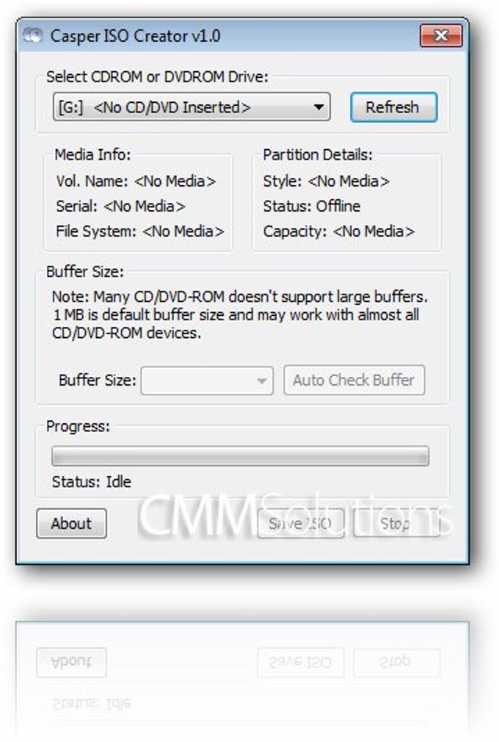Image resolution: width=499 pixels, height=742 pixels.
Task: Click the Status: Offline text in Partition Details
Action: [311, 206]
